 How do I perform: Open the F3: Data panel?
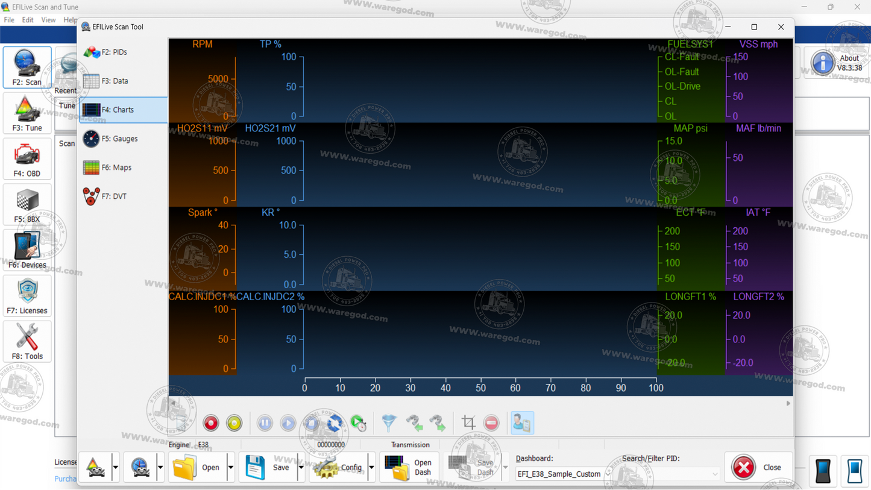tap(123, 81)
